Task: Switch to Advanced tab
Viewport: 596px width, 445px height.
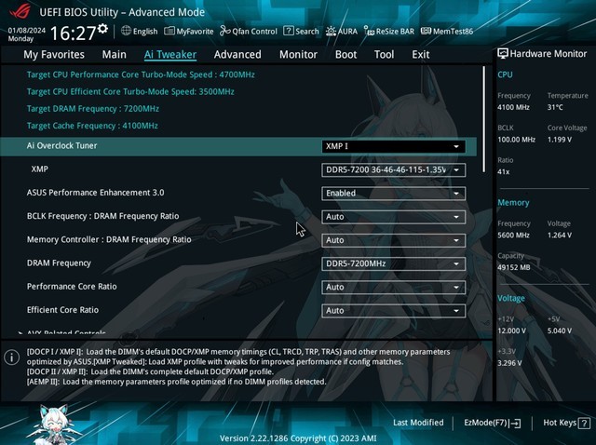Action: [237, 55]
